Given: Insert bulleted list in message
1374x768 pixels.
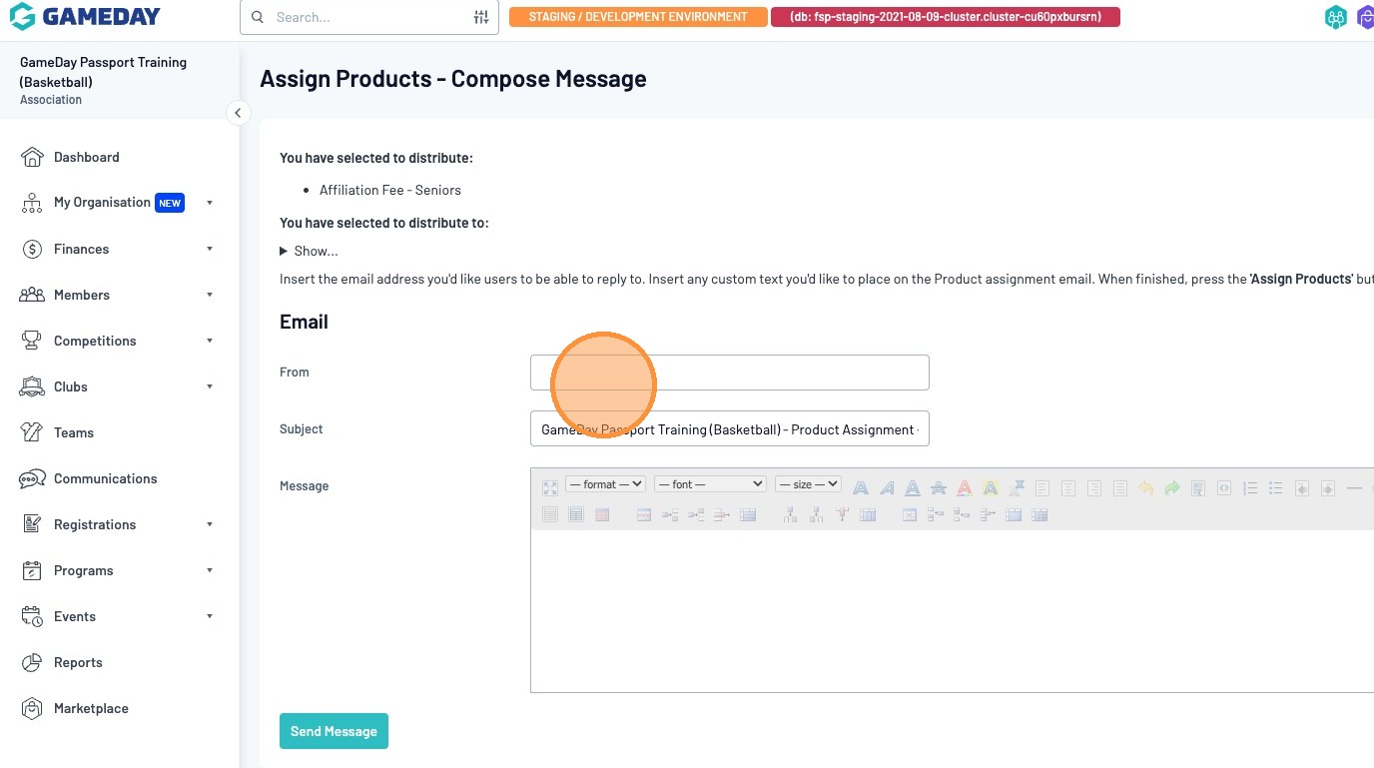Looking at the screenshot, I should pyautogui.click(x=1276, y=488).
